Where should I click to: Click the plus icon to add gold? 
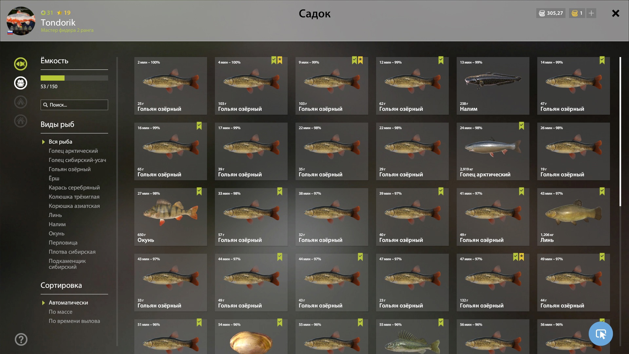pos(591,13)
